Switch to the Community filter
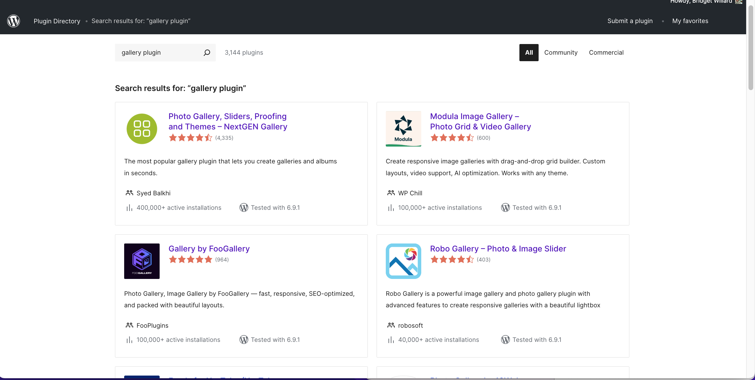 coord(560,52)
